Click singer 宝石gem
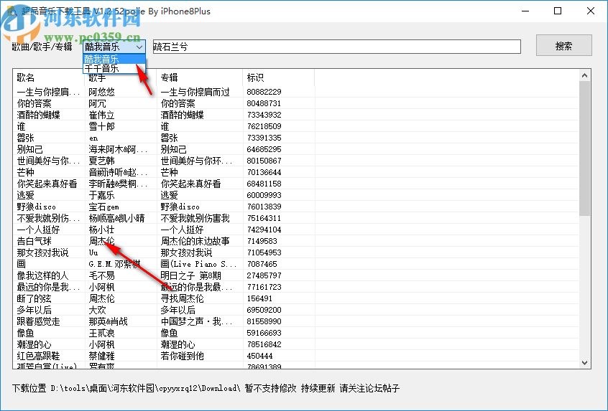Screen dimensions: 608x411 tap(104, 207)
